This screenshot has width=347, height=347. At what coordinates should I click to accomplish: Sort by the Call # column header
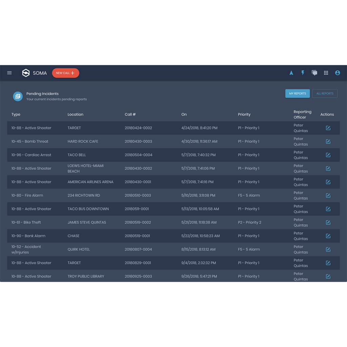click(130, 115)
